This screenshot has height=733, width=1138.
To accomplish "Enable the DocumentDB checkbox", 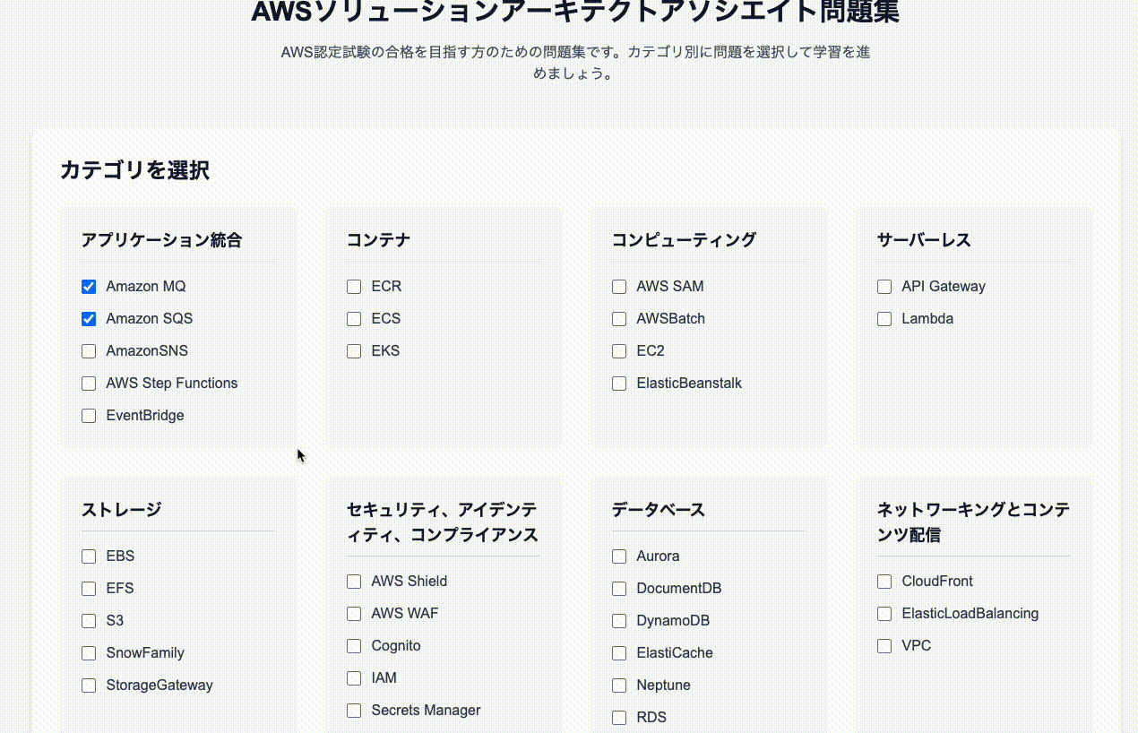I will click(x=619, y=589).
